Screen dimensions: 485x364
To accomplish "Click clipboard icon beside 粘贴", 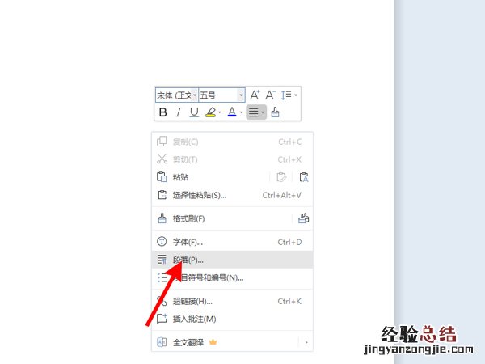I will [x=162, y=177].
